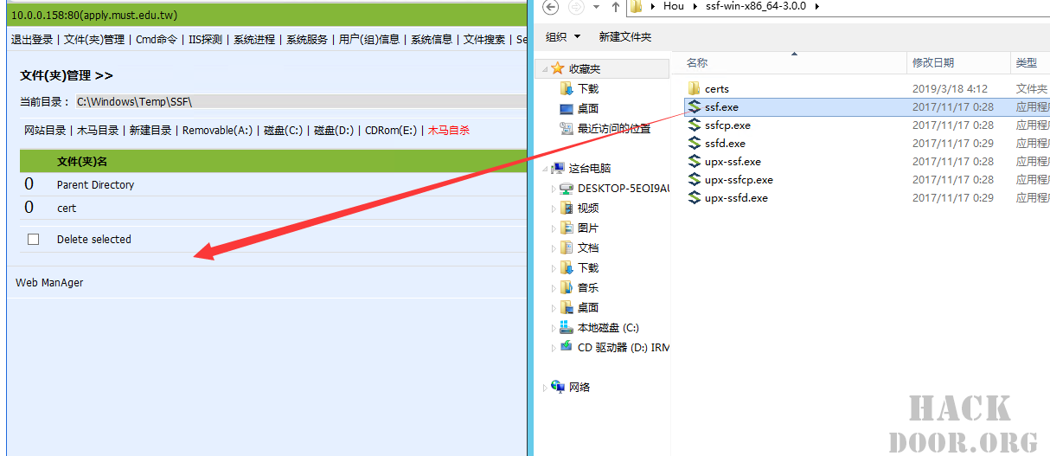Screen dimensions: 1050x456
Task: Go up one folder level arrow
Action: [615, 7]
